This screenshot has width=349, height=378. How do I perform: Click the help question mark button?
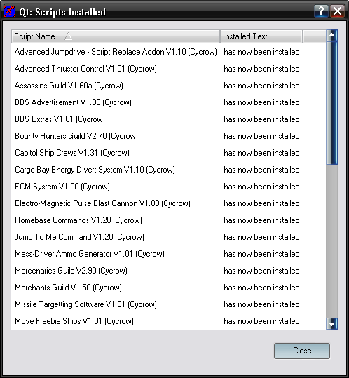(321, 11)
